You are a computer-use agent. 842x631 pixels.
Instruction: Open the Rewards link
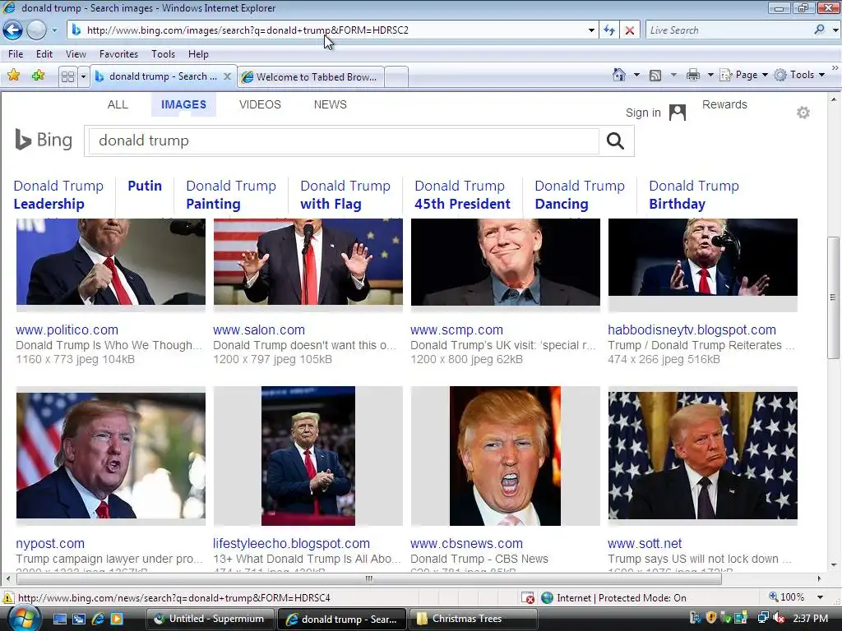point(724,104)
